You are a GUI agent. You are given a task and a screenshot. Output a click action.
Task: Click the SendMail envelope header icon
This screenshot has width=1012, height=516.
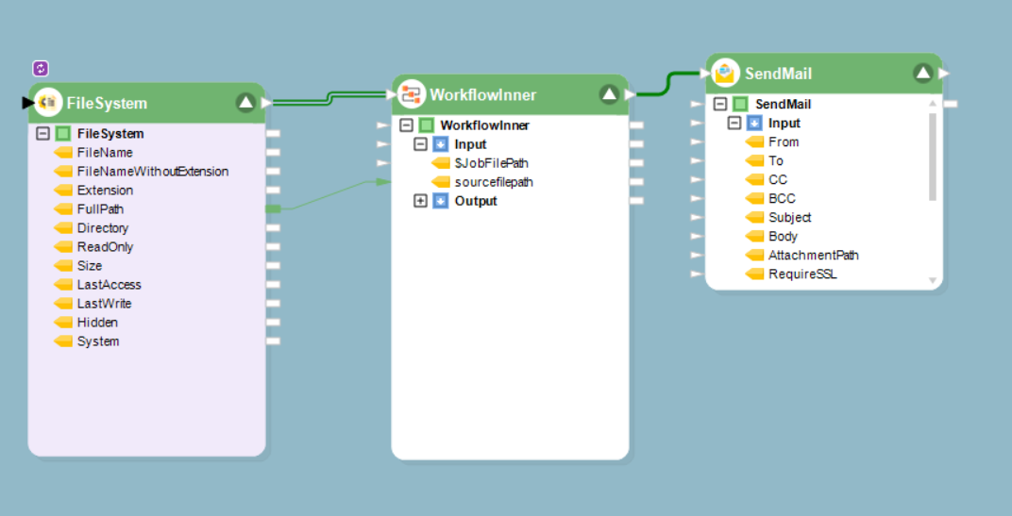click(x=726, y=73)
